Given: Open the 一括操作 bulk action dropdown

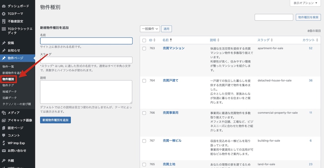Looking at the screenshot, I should (150, 29).
